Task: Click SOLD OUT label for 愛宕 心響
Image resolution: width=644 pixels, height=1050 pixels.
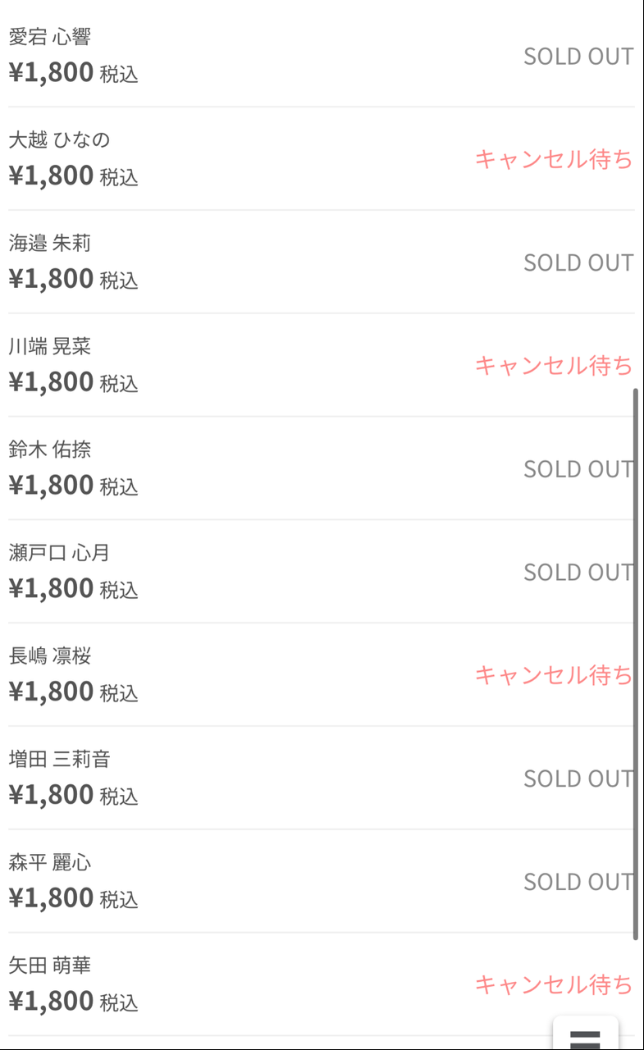Action: pos(578,57)
